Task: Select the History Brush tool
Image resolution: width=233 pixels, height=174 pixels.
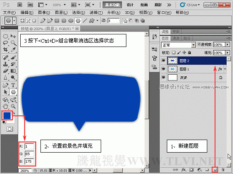Action: pos(13,64)
